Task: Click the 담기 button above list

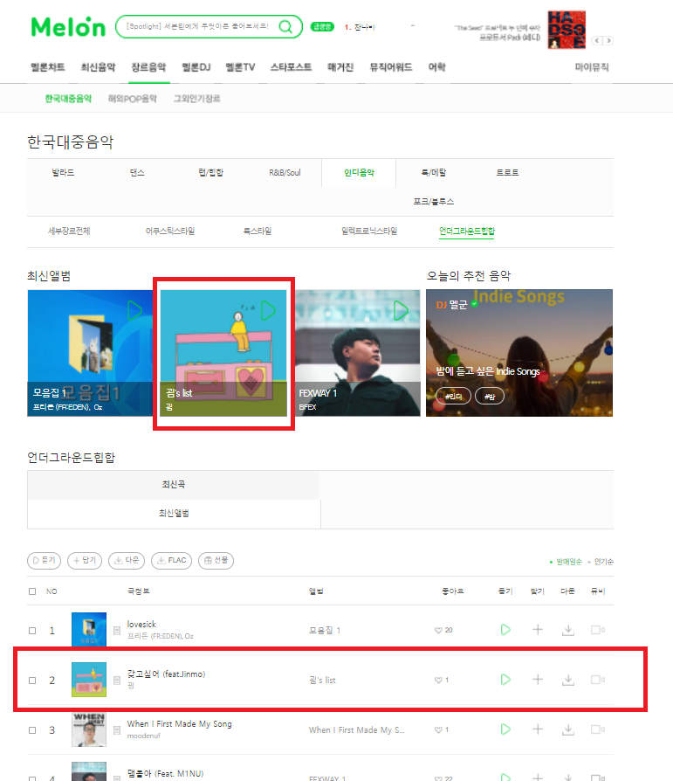Action: pyautogui.click(x=85, y=560)
